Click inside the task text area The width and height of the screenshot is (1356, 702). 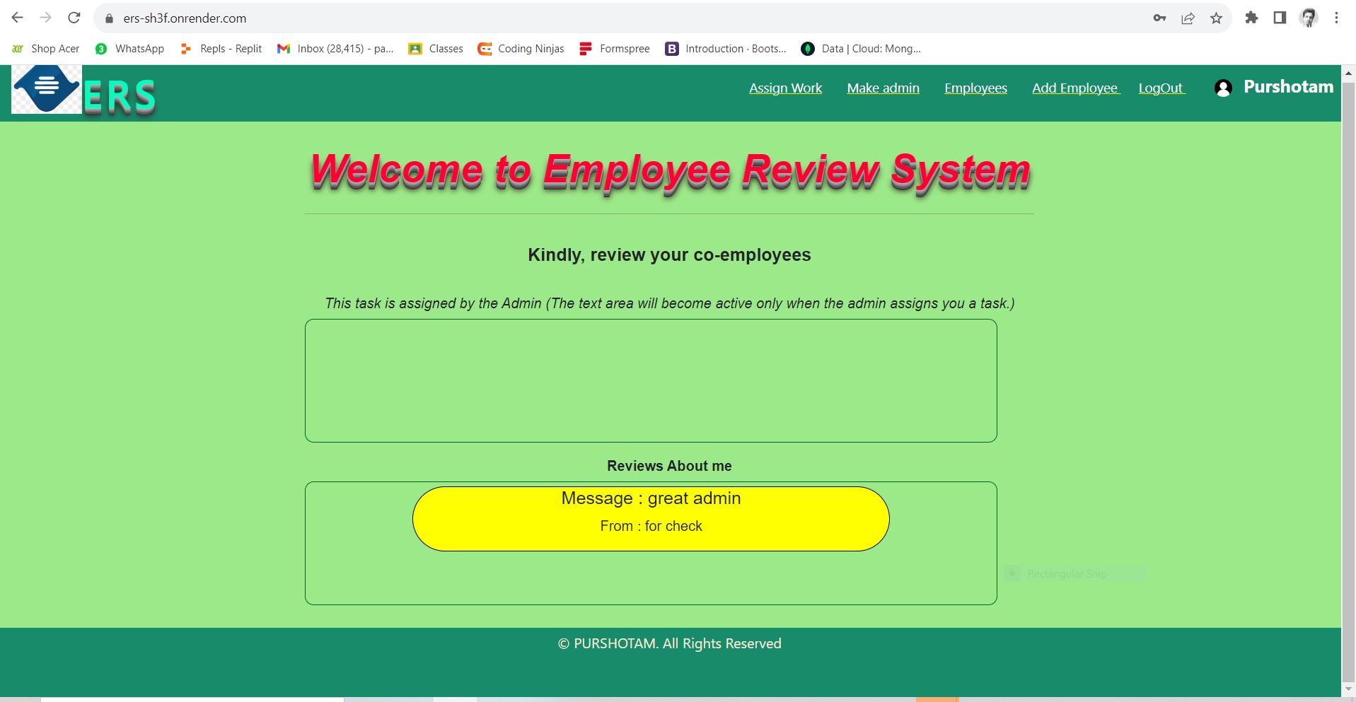650,380
